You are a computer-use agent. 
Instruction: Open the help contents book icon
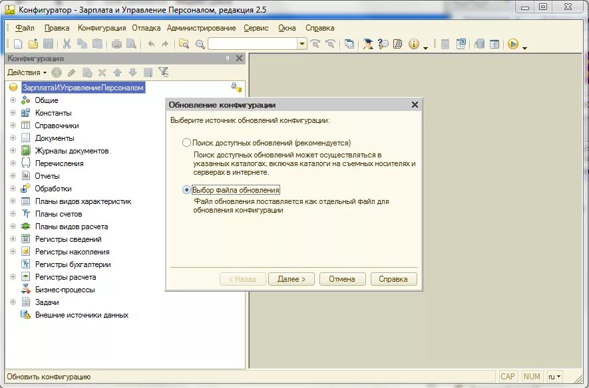click(x=398, y=44)
